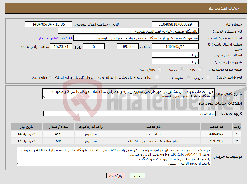247x184 pixels.
Task: Click the remaining days field showing 6
Action: coord(94,46)
